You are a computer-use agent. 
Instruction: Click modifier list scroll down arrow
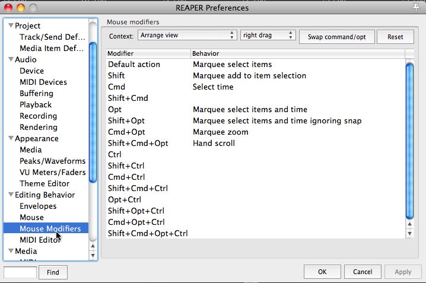409,234
